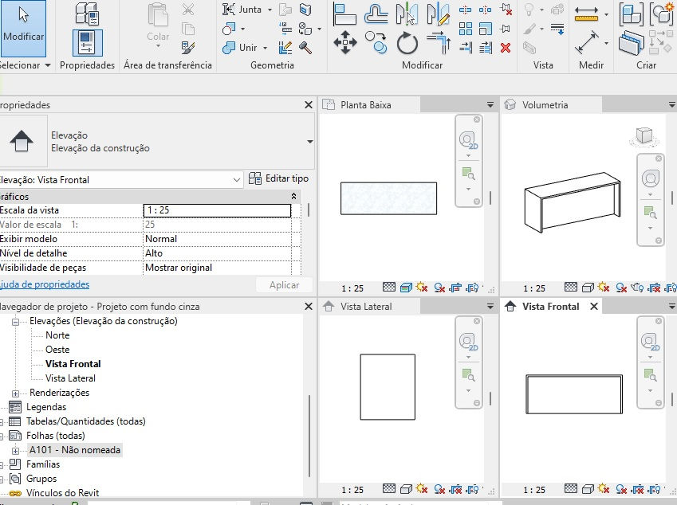This screenshot has height=505, width=677.
Task: Select Trim/Extend Multiple Elements tool
Action: pos(486,48)
